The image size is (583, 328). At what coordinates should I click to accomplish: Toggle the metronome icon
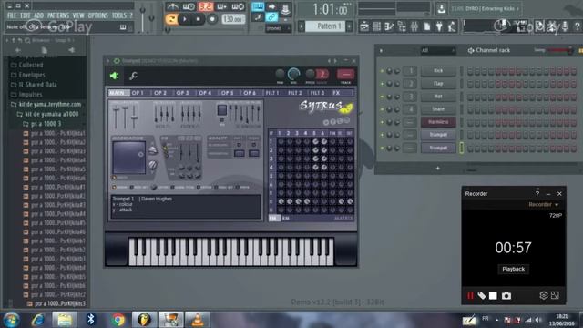[x=172, y=6]
